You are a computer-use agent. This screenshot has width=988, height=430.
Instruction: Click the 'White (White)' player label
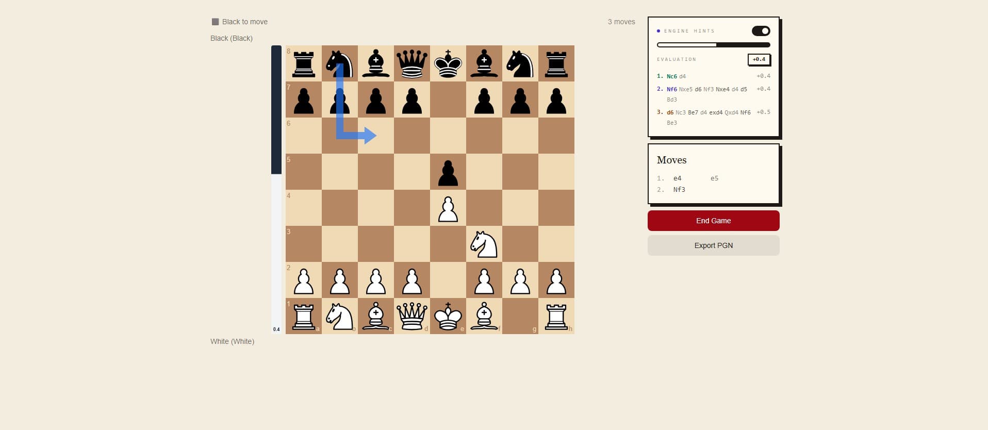tap(232, 341)
